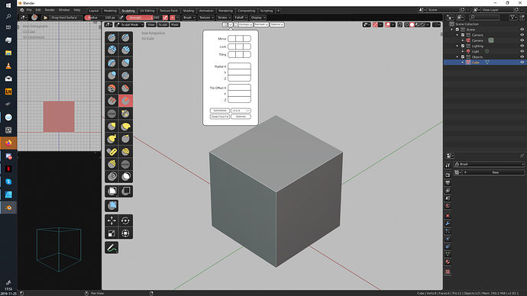Image resolution: width=527 pixels, height=296 pixels.
Task: Switch to the UV Editing workspace tab
Action: pyautogui.click(x=147, y=11)
